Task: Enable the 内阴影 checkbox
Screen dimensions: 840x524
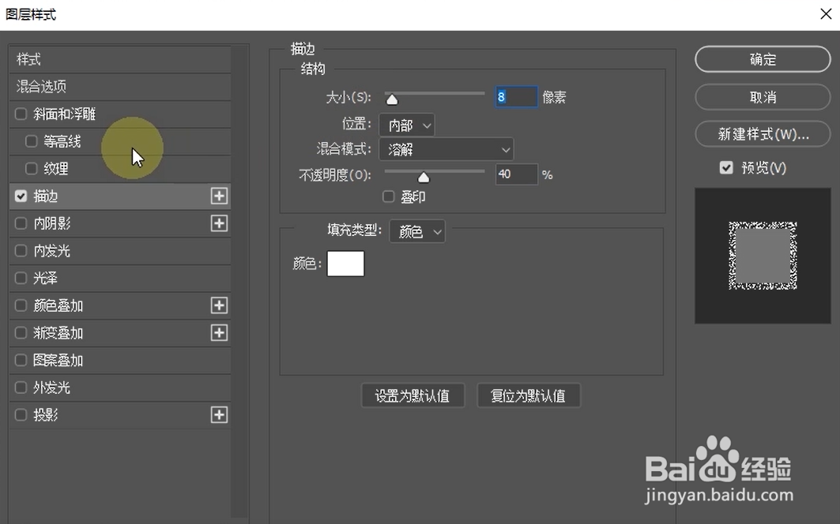Action: 21,223
